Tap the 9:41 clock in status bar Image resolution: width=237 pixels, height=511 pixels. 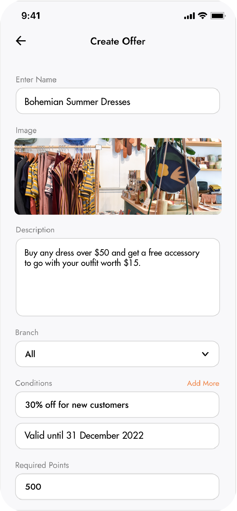pyautogui.click(x=31, y=16)
